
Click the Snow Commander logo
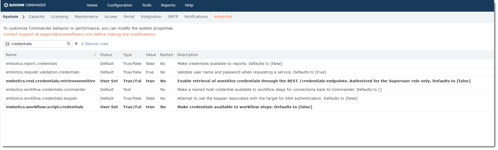[x=25, y=5]
